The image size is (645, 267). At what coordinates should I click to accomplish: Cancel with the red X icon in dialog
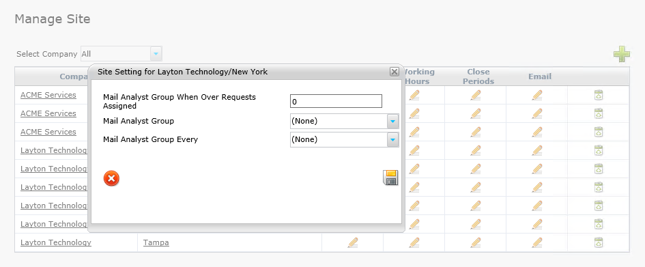coord(111,178)
